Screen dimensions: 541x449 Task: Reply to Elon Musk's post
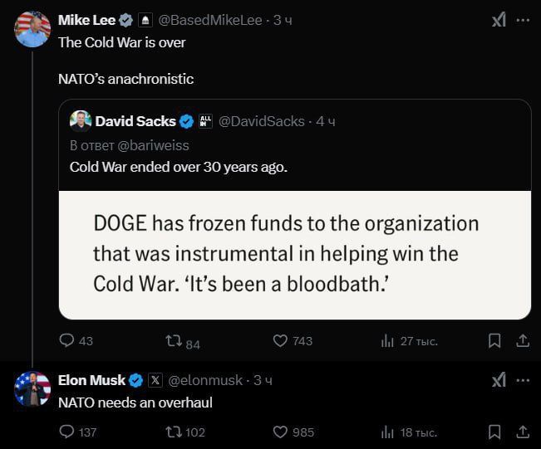(68, 432)
